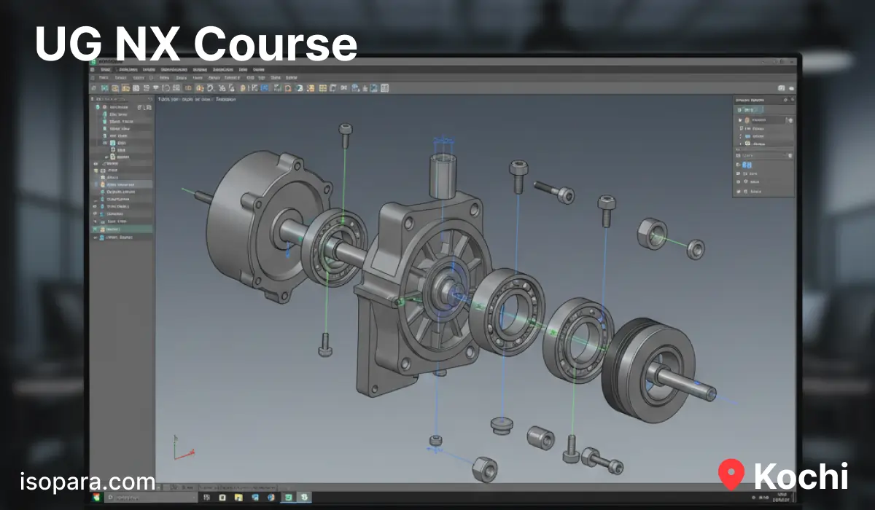The image size is (875, 510).
Task: Toggle visibility of the last right panel row
Action: pyautogui.click(x=739, y=191)
